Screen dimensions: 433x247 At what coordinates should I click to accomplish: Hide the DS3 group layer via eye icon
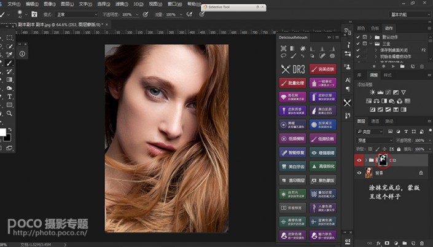pyautogui.click(x=360, y=161)
